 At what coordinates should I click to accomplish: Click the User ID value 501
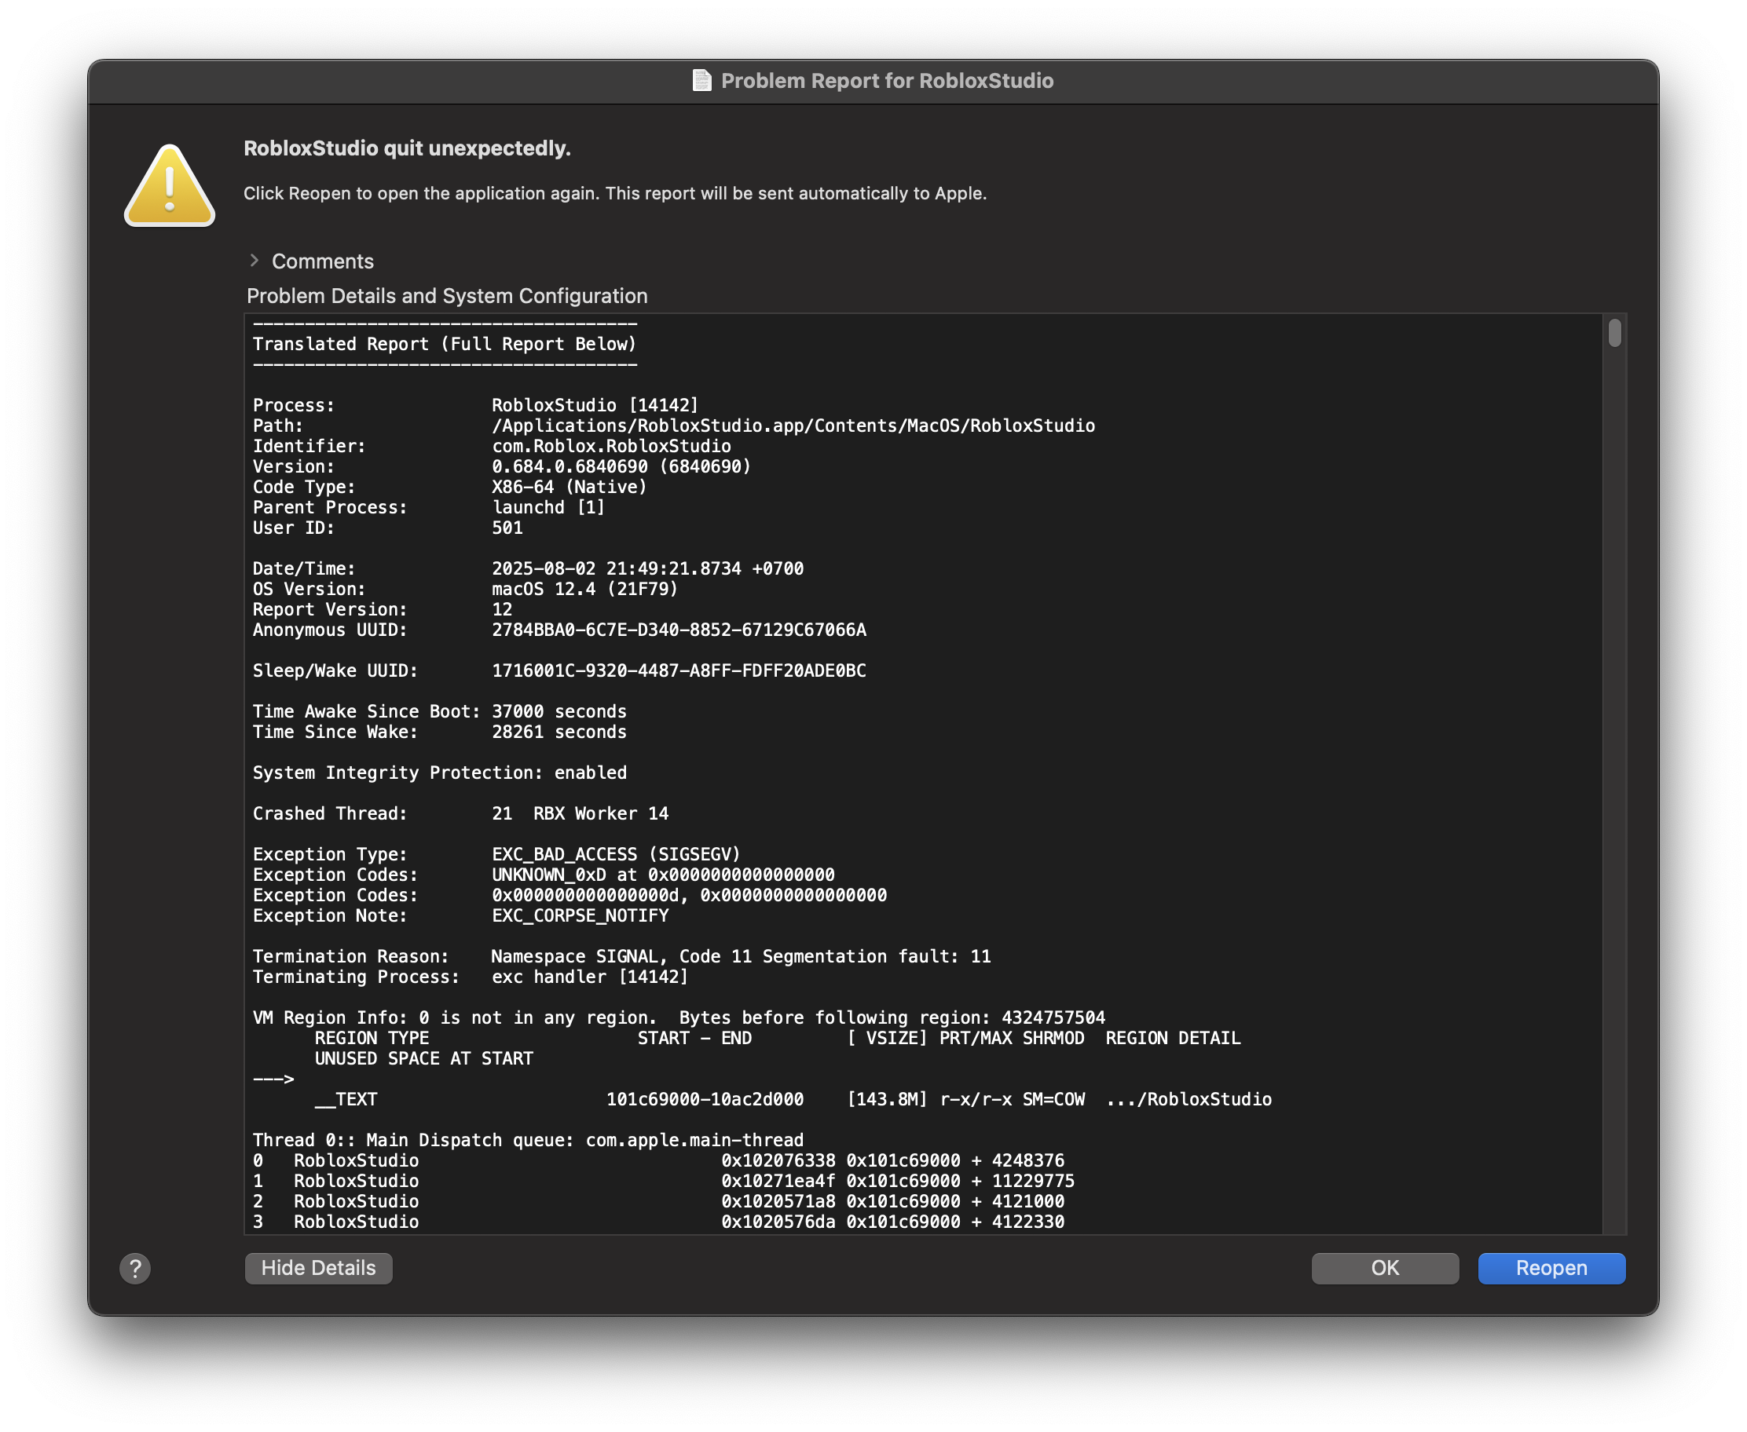click(x=507, y=528)
